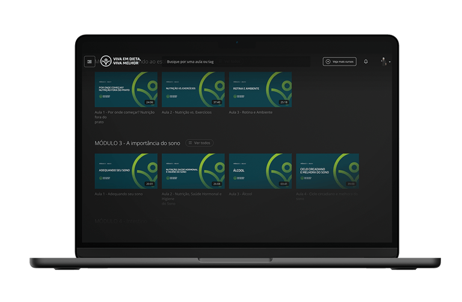Click the MÓDULO 4 - Intestino heading
The image size is (462, 302).
[121, 221]
